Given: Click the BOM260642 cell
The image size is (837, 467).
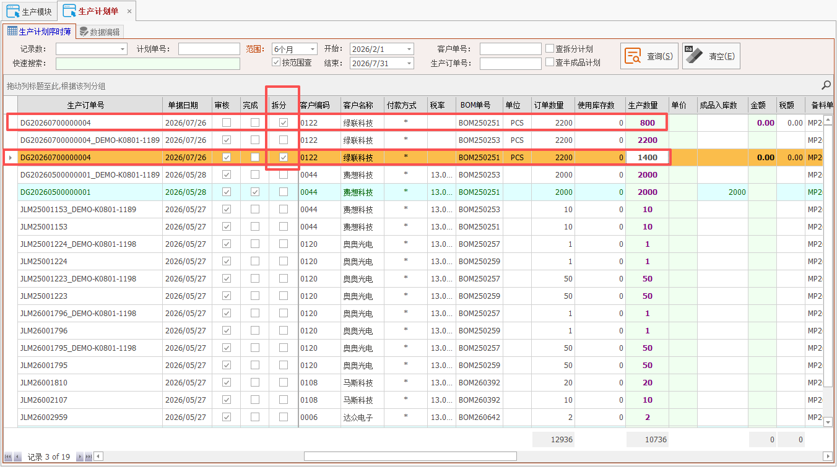Looking at the screenshot, I should point(480,418).
